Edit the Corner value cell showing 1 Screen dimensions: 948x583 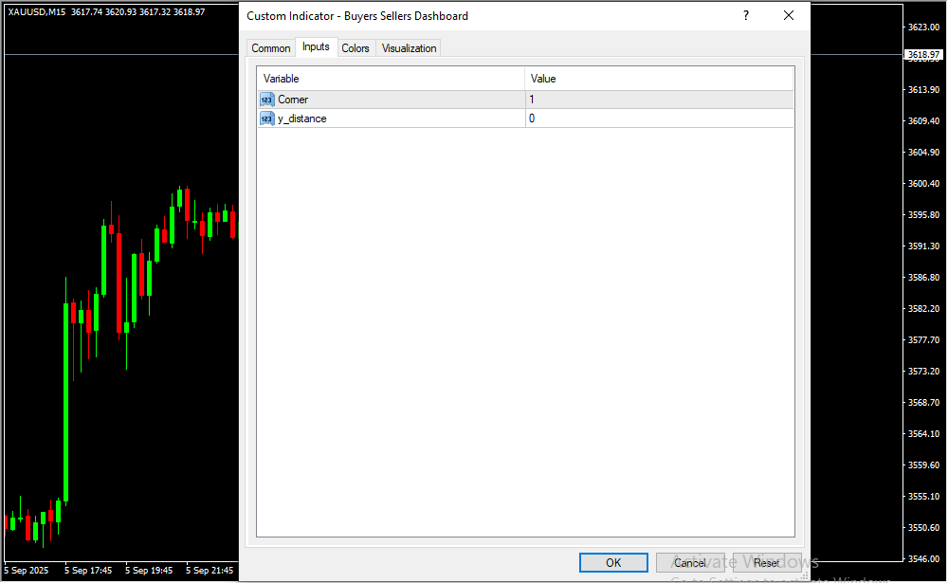click(x=659, y=100)
